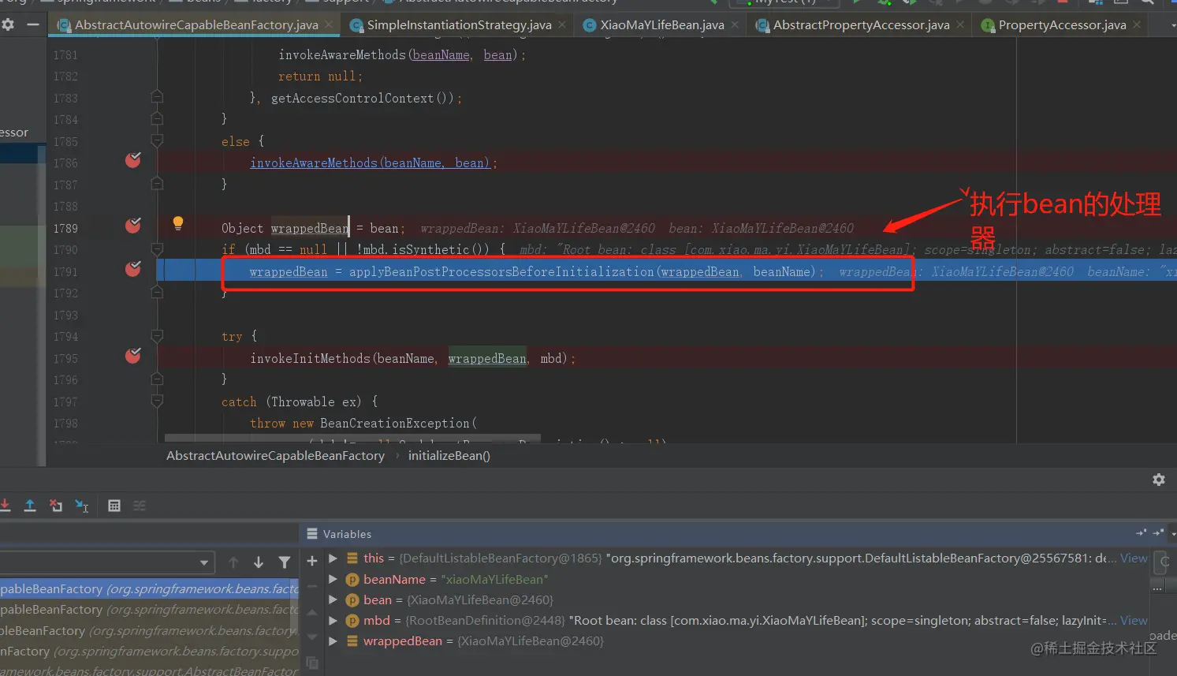Expand the 'this' variable node
The width and height of the screenshot is (1177, 676).
333,558
